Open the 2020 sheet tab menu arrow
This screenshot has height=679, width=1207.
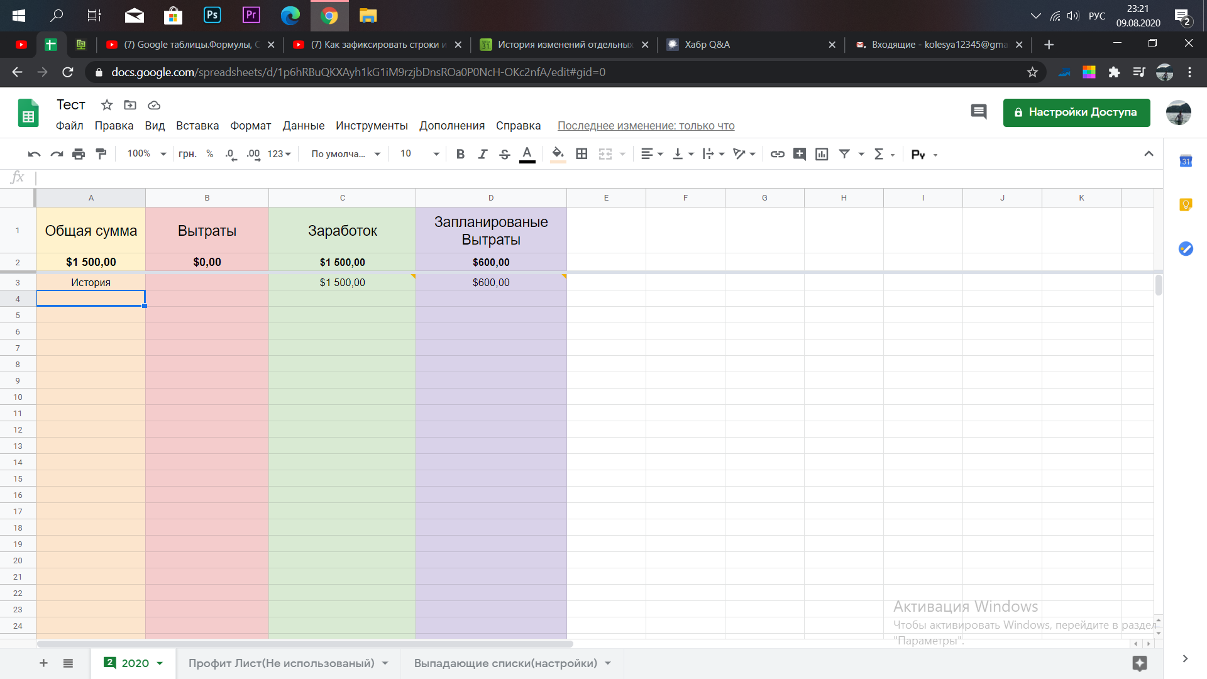160,663
